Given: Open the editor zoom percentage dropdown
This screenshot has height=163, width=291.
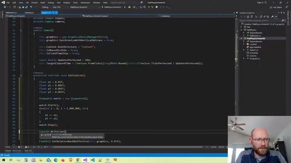Looking at the screenshot, I should [9, 147].
